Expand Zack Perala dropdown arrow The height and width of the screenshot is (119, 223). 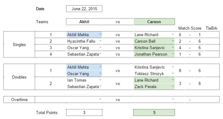tap(173, 86)
